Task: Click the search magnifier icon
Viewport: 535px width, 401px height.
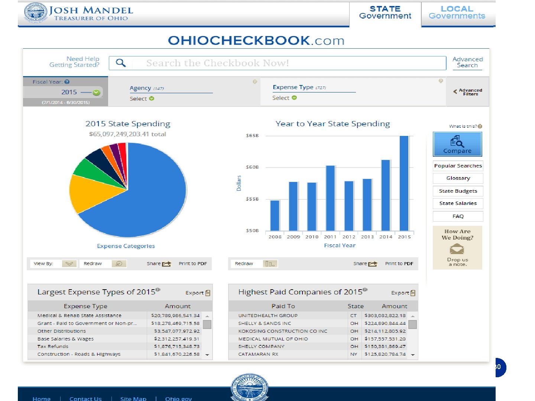Action: (x=121, y=63)
